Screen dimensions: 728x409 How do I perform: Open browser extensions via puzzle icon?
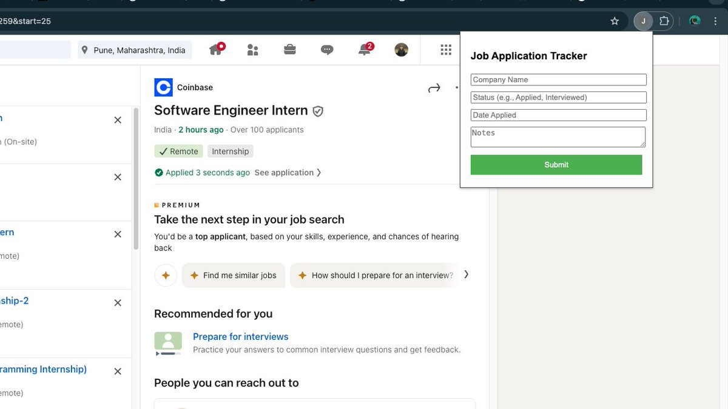664,21
